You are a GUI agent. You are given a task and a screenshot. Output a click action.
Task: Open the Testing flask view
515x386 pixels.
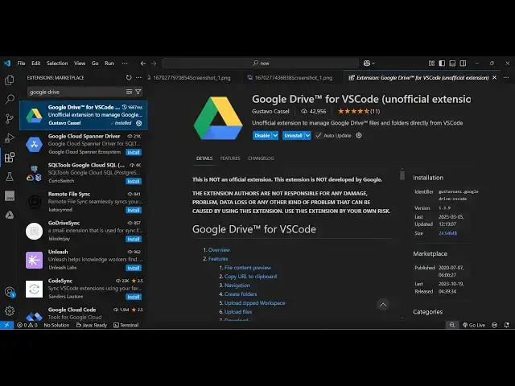coord(10,177)
